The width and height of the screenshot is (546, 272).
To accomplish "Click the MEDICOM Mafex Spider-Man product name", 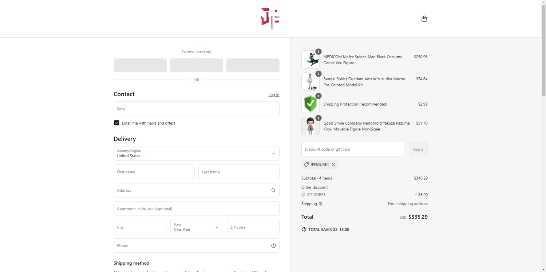I will [x=363, y=60].
